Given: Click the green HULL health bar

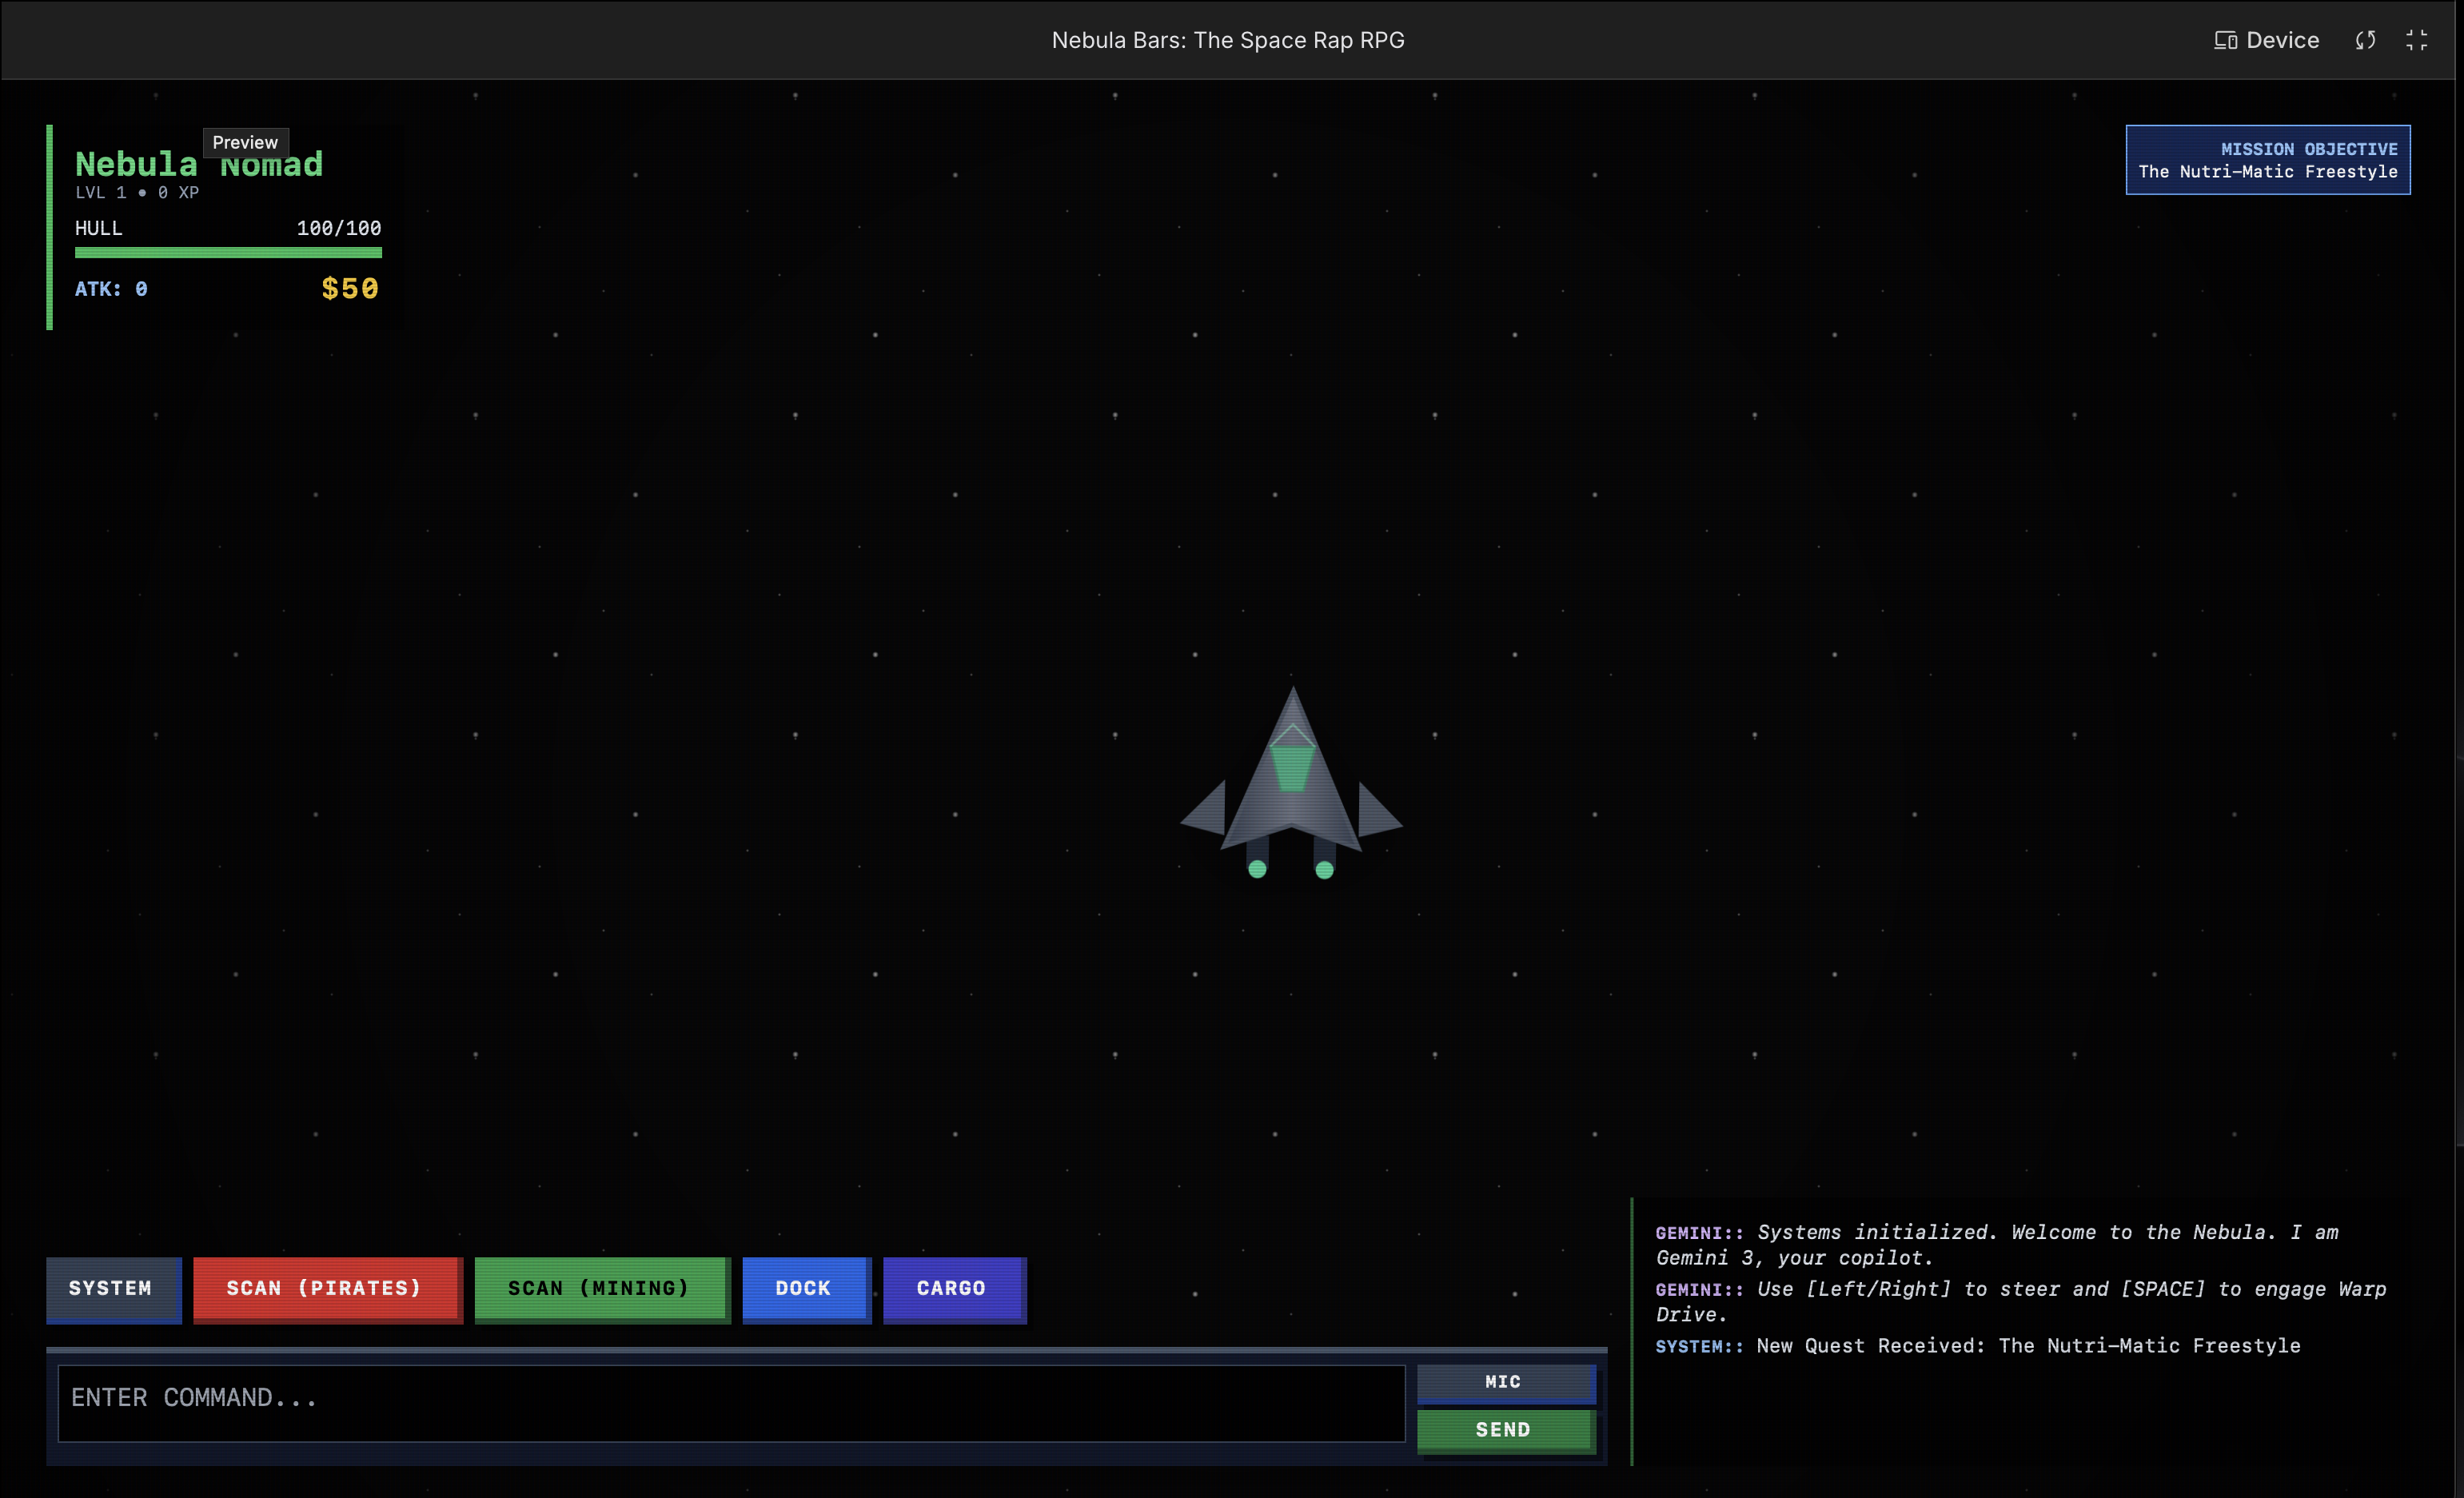Looking at the screenshot, I should click(228, 253).
